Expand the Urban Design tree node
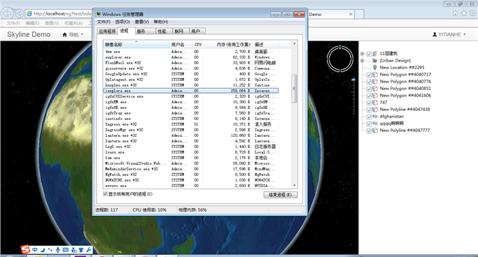 click(x=362, y=61)
